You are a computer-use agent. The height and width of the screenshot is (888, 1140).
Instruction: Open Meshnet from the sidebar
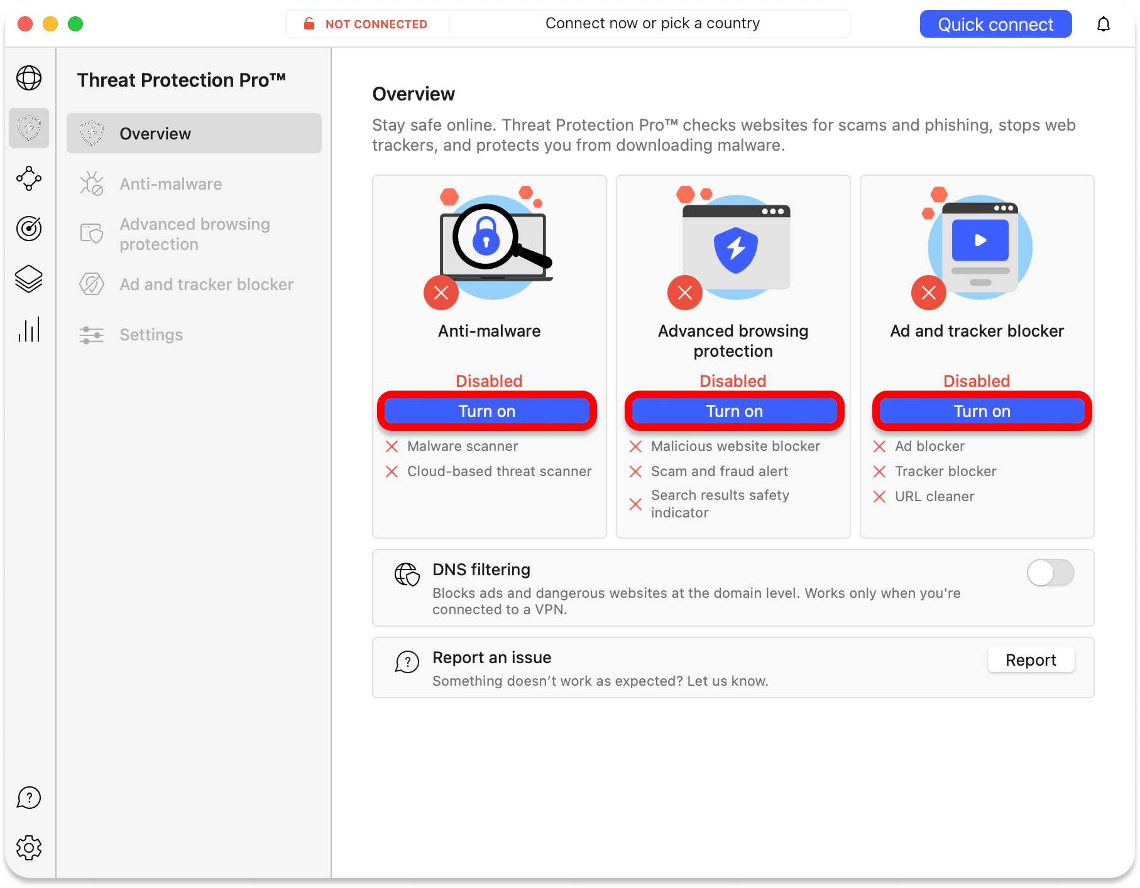[29, 178]
